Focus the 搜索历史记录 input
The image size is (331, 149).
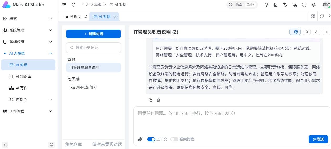click(x=94, y=48)
